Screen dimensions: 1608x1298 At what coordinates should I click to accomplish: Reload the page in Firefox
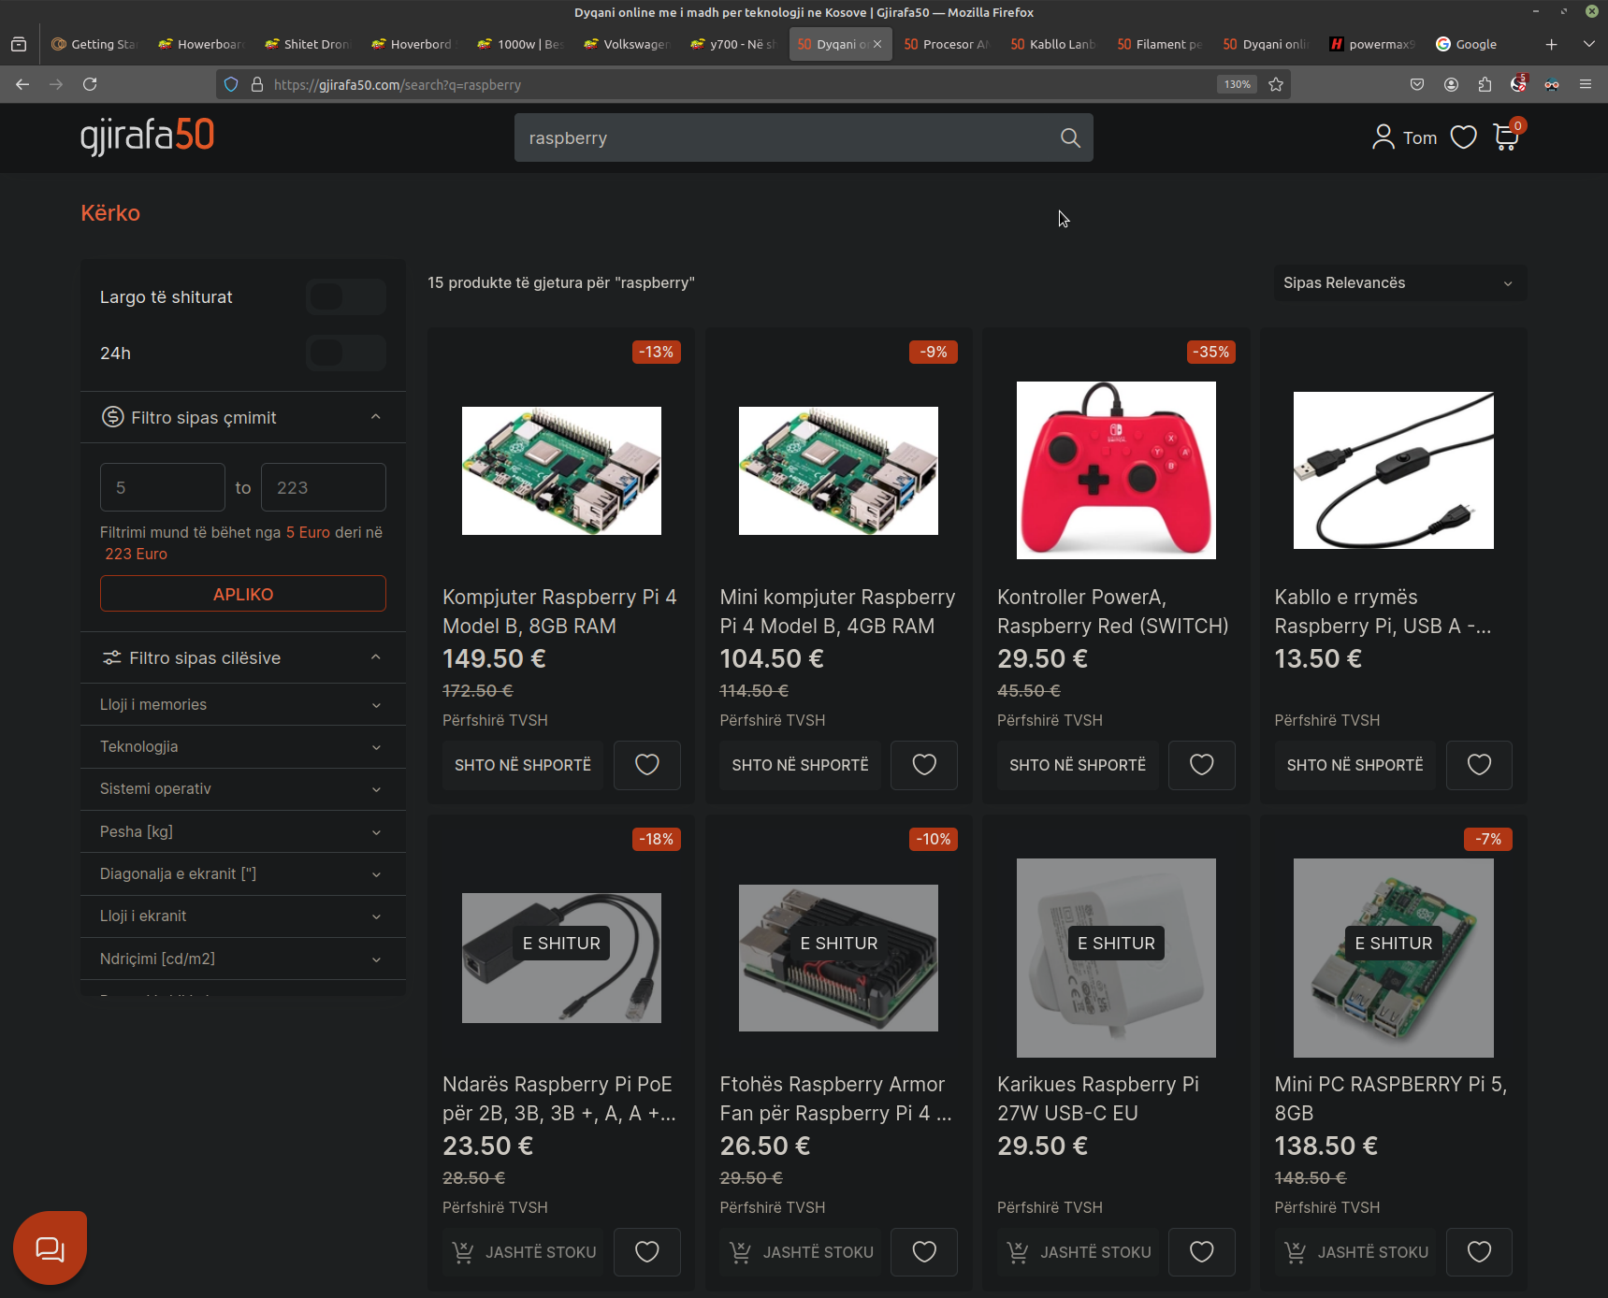click(90, 84)
